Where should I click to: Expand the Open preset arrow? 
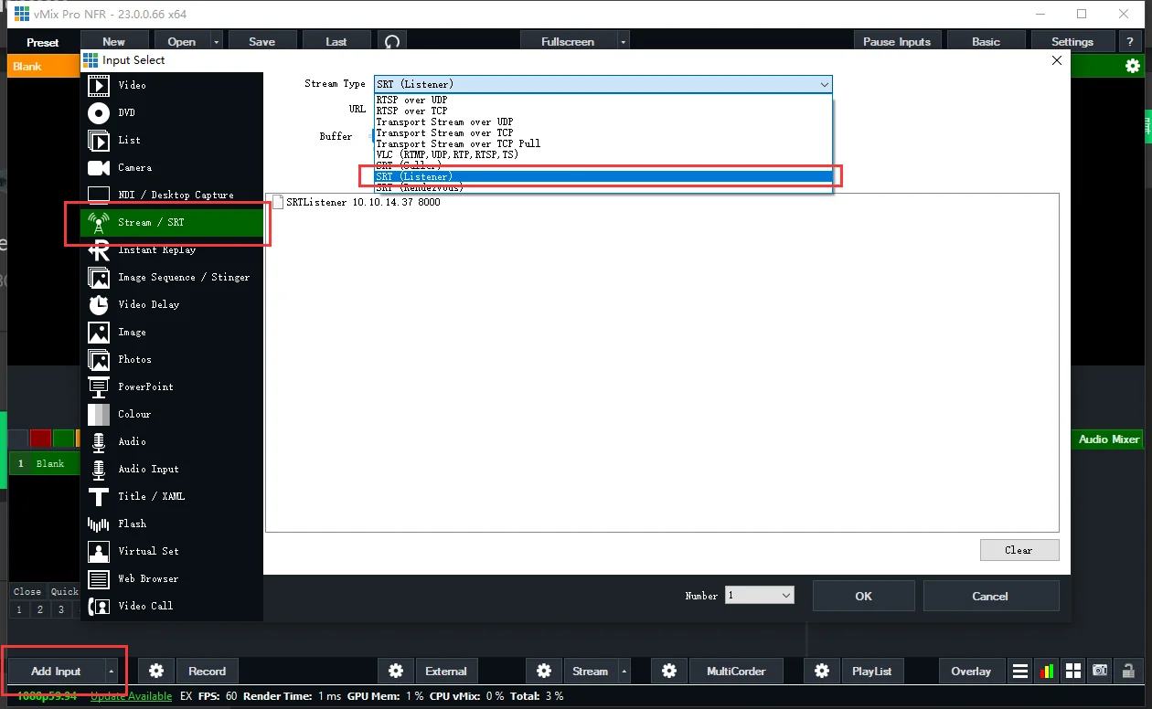click(x=217, y=41)
